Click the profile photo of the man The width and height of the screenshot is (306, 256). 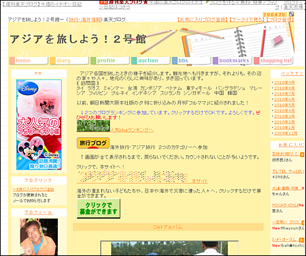[x=39, y=237]
